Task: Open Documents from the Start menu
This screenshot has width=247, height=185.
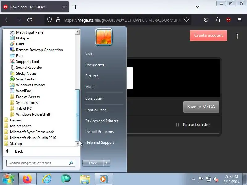Action: (94, 65)
